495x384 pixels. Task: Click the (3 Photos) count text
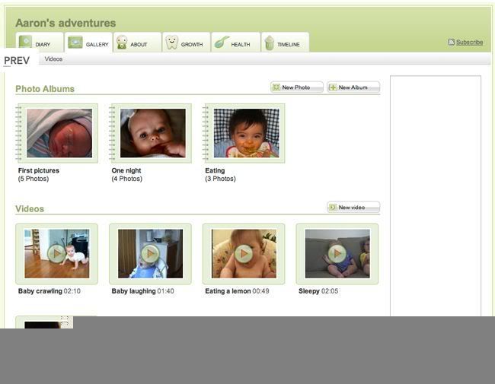(220, 179)
